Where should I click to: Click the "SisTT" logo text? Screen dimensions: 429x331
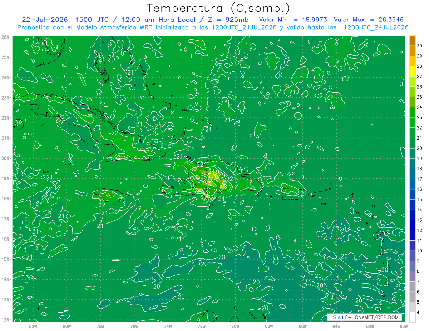click(x=340, y=317)
